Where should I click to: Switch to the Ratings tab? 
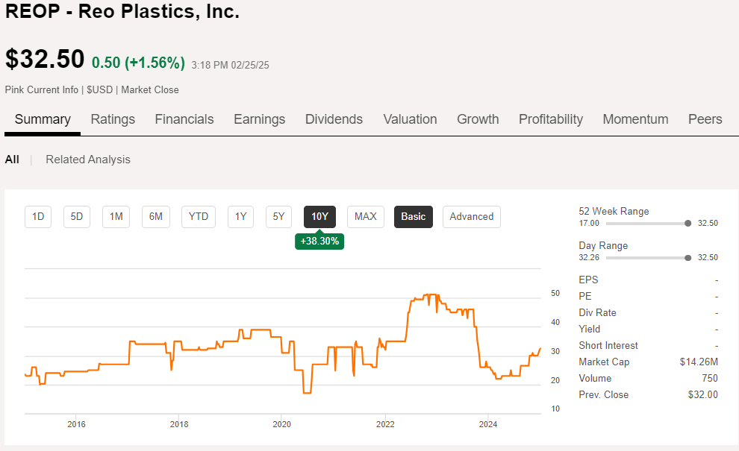tap(113, 119)
